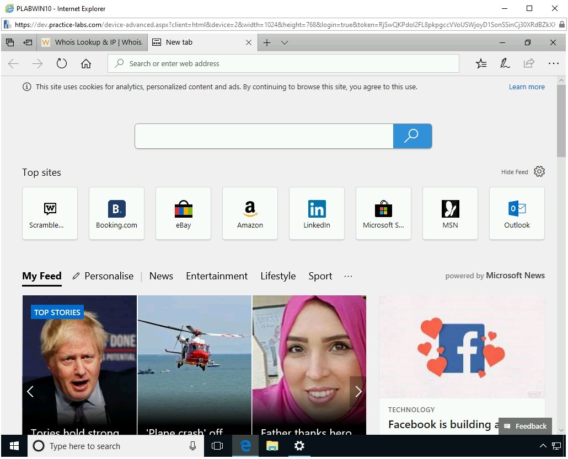Open the tab actions chevron
This screenshot has height=459, width=568.
pos(285,42)
